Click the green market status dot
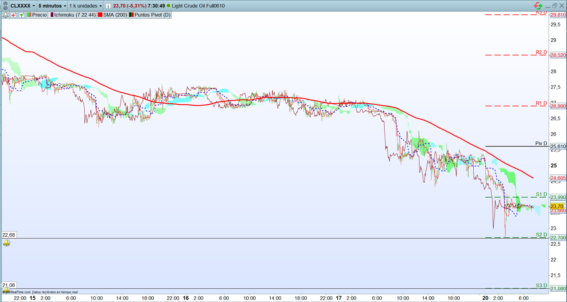The height and width of the screenshot is (302, 567). click(x=169, y=6)
